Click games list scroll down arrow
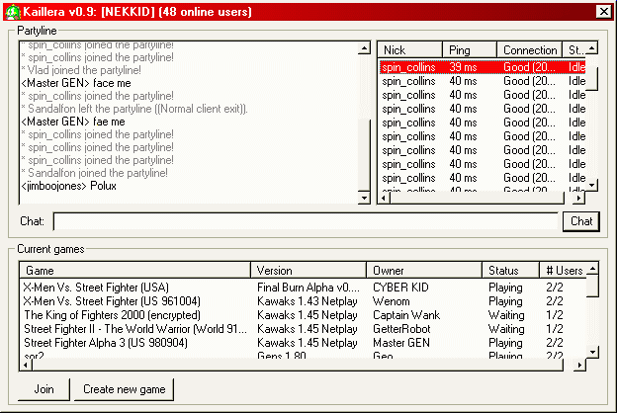This screenshot has height=413, width=617. click(592, 351)
